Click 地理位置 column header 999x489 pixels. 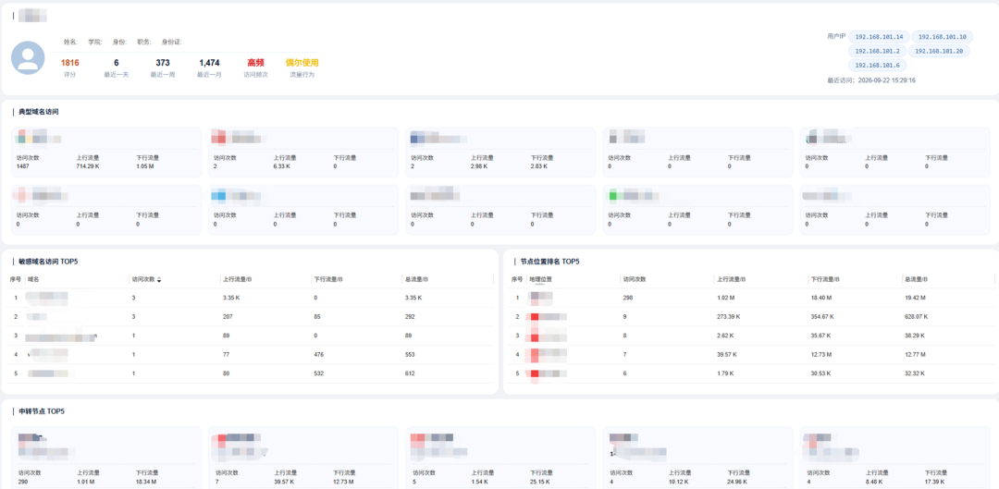click(x=540, y=279)
